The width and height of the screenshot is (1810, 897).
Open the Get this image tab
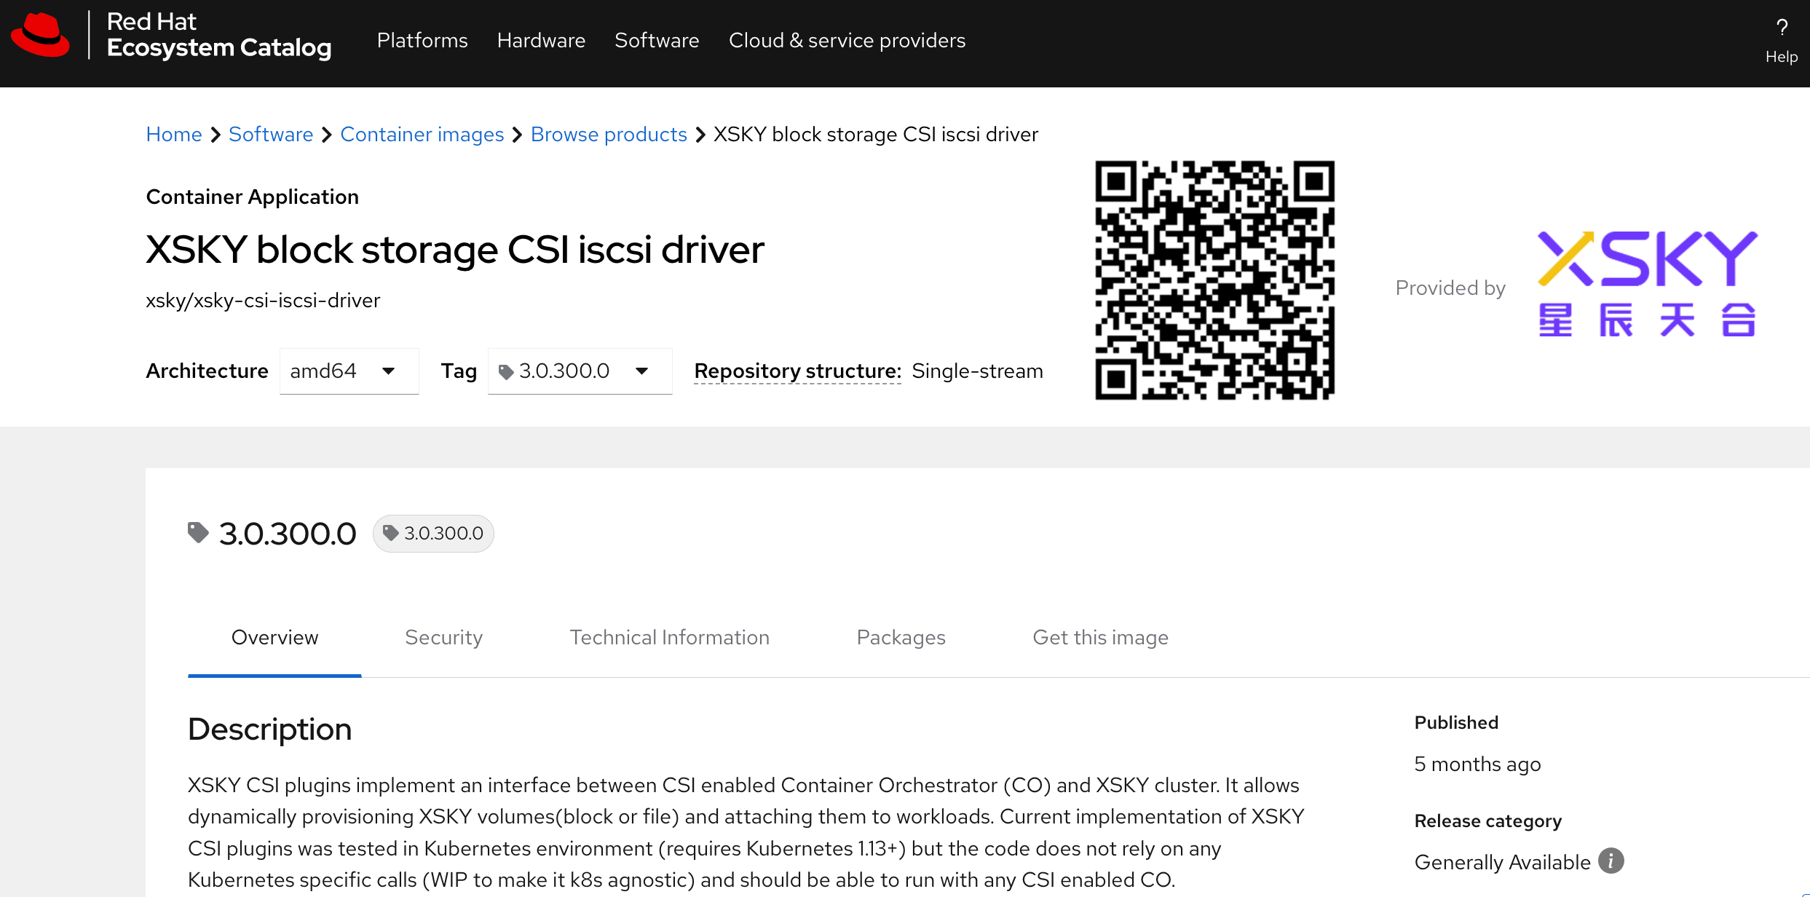(x=1100, y=638)
